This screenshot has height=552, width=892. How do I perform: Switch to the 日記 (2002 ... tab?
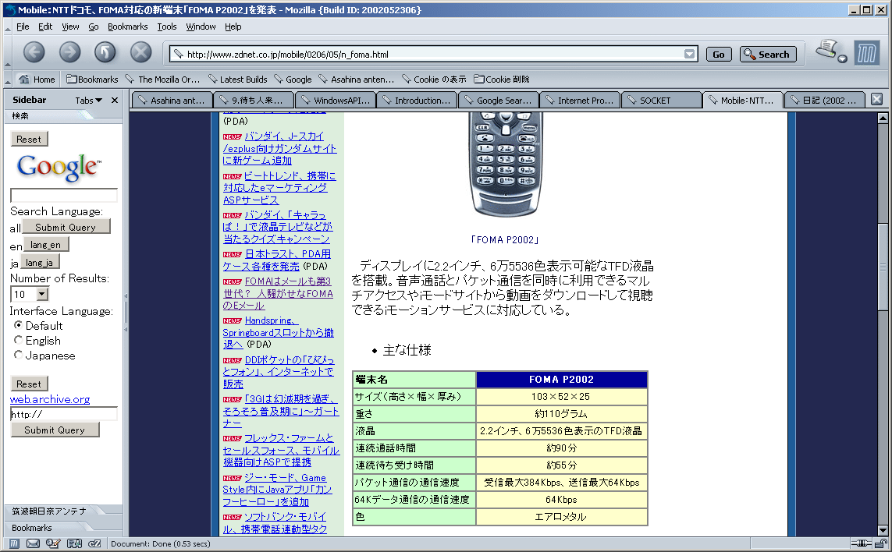point(825,100)
